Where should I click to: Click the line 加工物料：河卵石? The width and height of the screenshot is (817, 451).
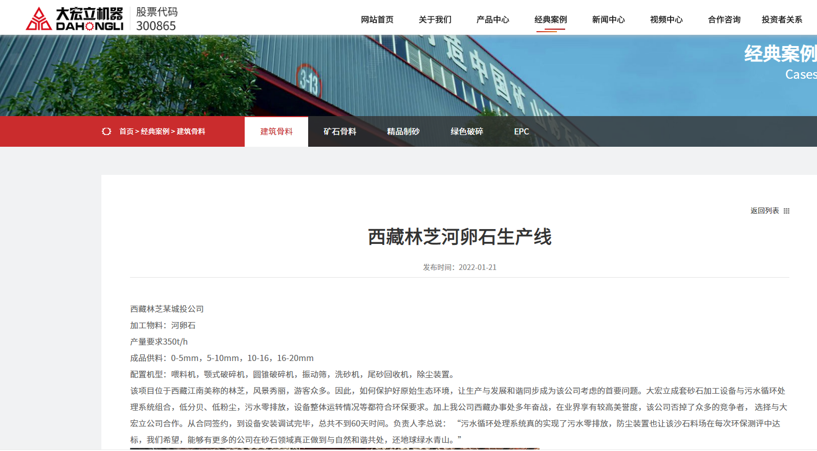tap(163, 325)
